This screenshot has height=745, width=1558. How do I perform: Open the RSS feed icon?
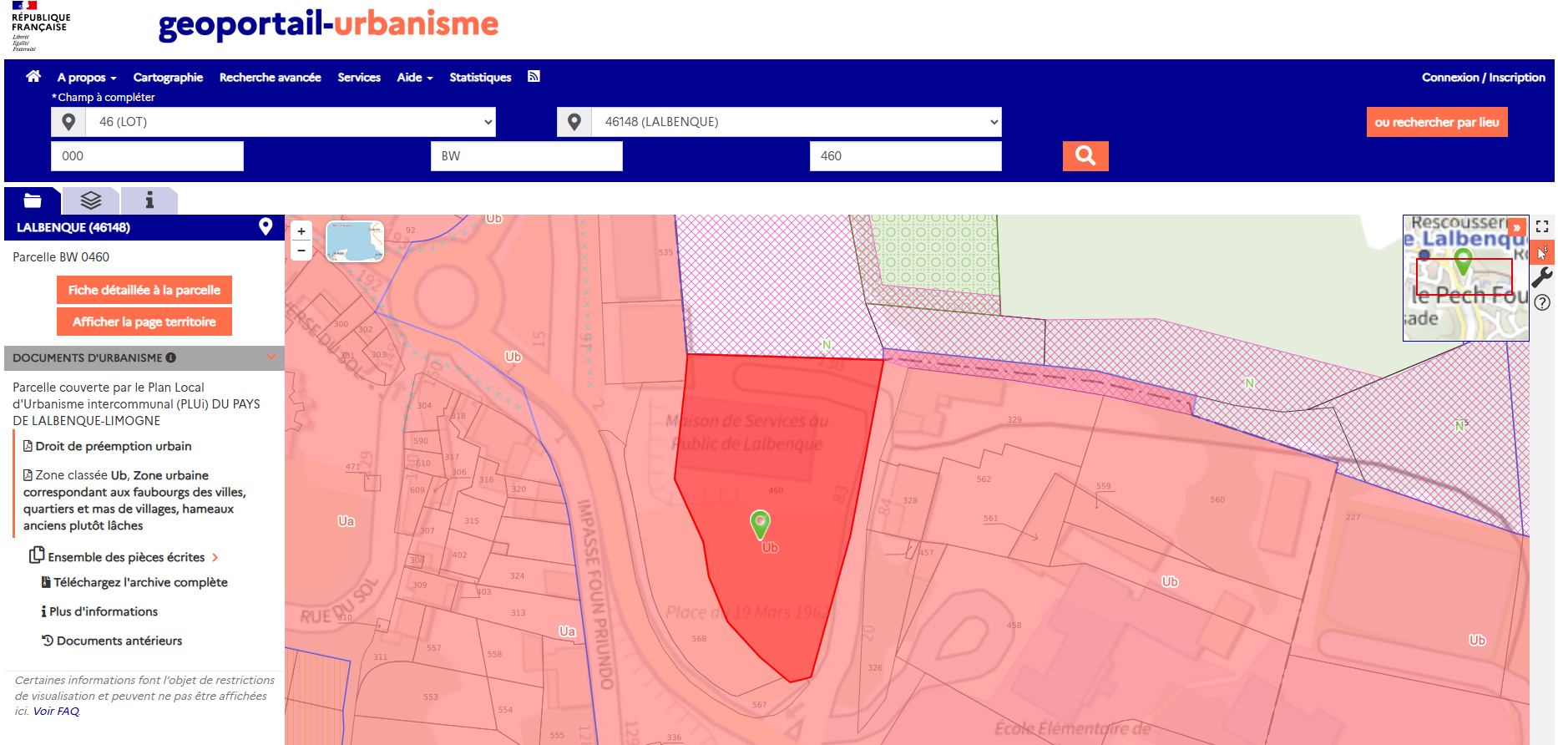[x=534, y=77]
